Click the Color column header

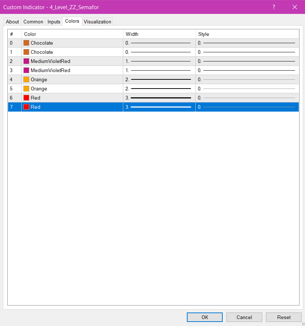coord(72,34)
